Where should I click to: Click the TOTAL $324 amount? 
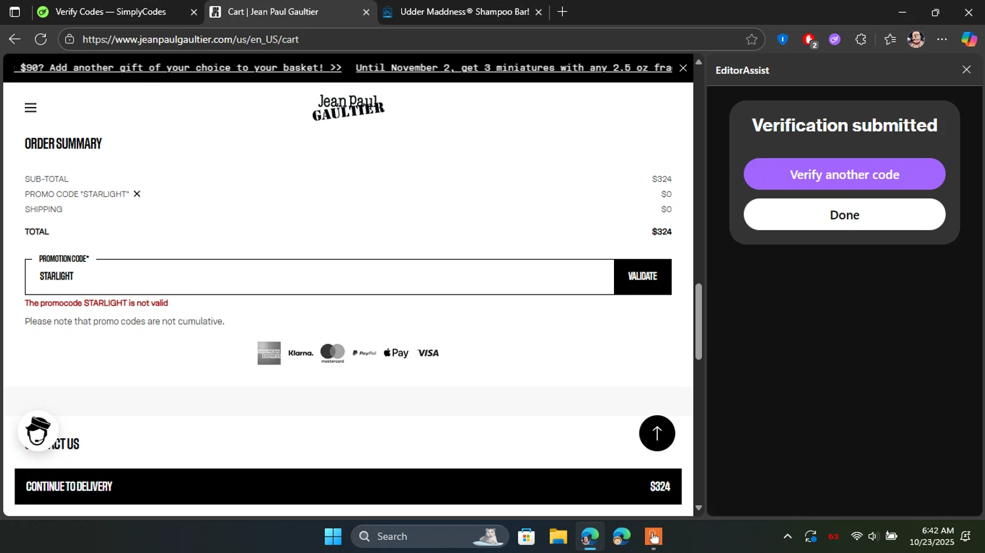[x=661, y=232]
